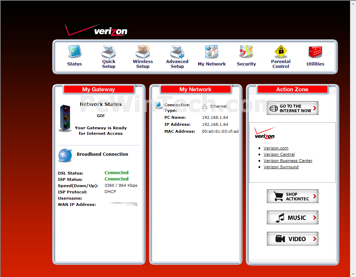Viewport: 356px width, 277px height.
Task: Open the Status page icon
Action: pyautogui.click(x=75, y=52)
